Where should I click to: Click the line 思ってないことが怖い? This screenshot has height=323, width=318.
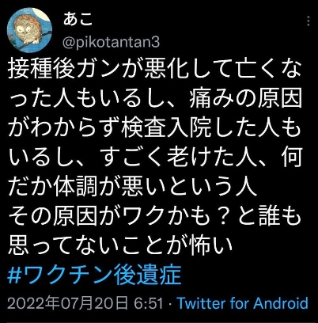pyautogui.click(x=120, y=246)
